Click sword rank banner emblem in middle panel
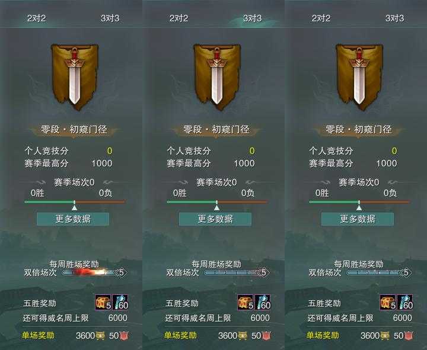This screenshot has height=350, width=427. 217,77
